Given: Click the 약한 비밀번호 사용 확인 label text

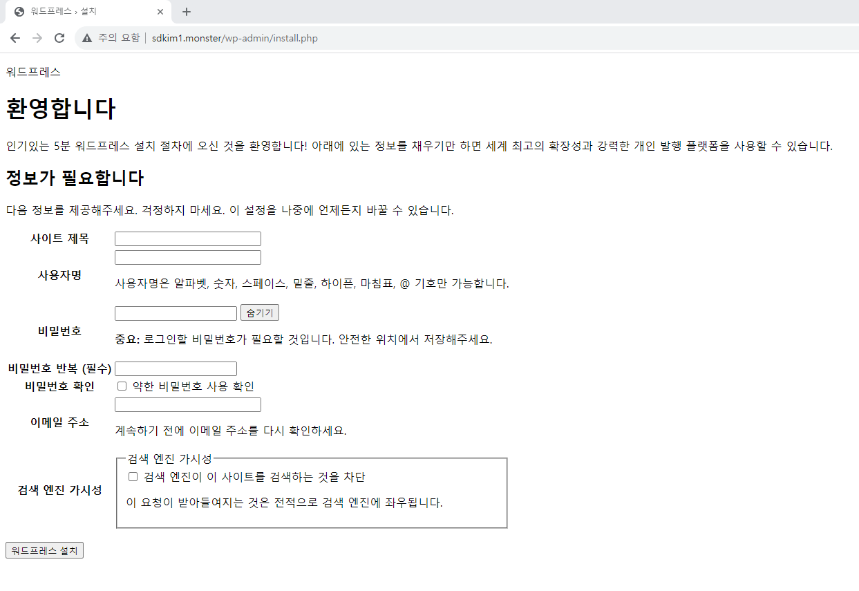Looking at the screenshot, I should pos(193,386).
